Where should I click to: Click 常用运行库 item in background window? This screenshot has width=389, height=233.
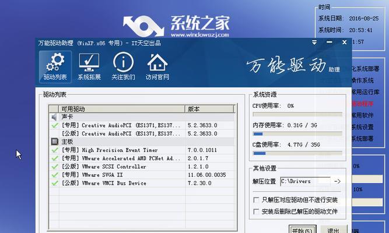coord(366,92)
